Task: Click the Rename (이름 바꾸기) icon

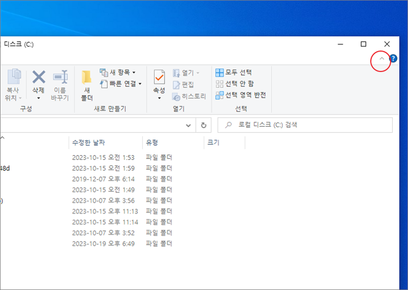Action: click(60, 77)
